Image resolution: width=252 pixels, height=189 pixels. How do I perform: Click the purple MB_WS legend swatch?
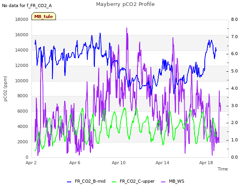(x=163, y=182)
